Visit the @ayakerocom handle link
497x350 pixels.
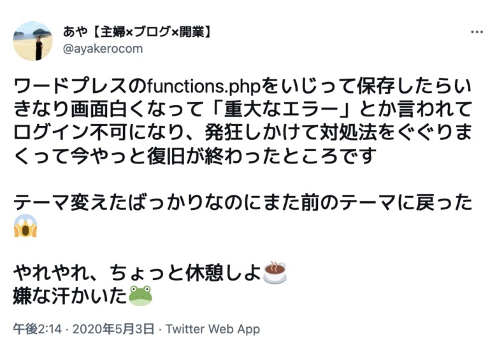tap(103, 49)
